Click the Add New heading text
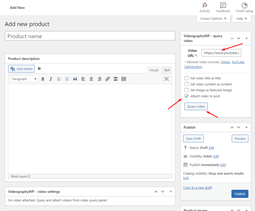Image resolution: width=255 pixels, height=211 pixels. 17,7
